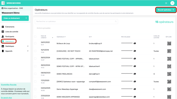The image size is (177, 99).
Task: Sort by Date de création arrow
Action: tap(52, 38)
